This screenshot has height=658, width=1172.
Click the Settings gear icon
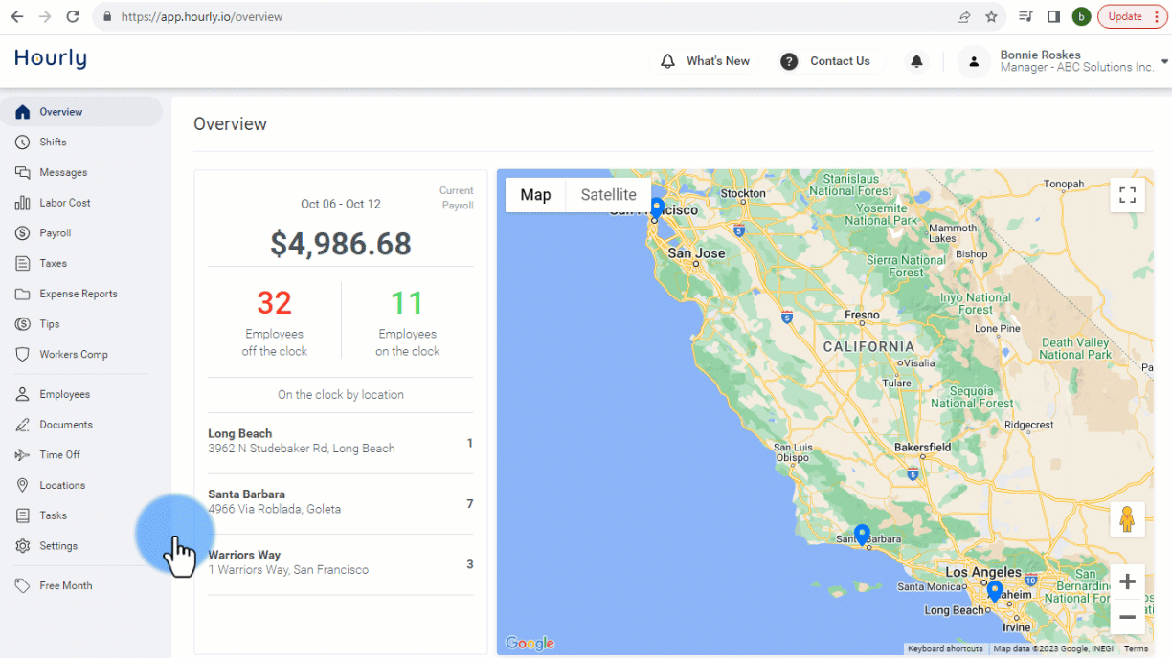[x=23, y=546]
